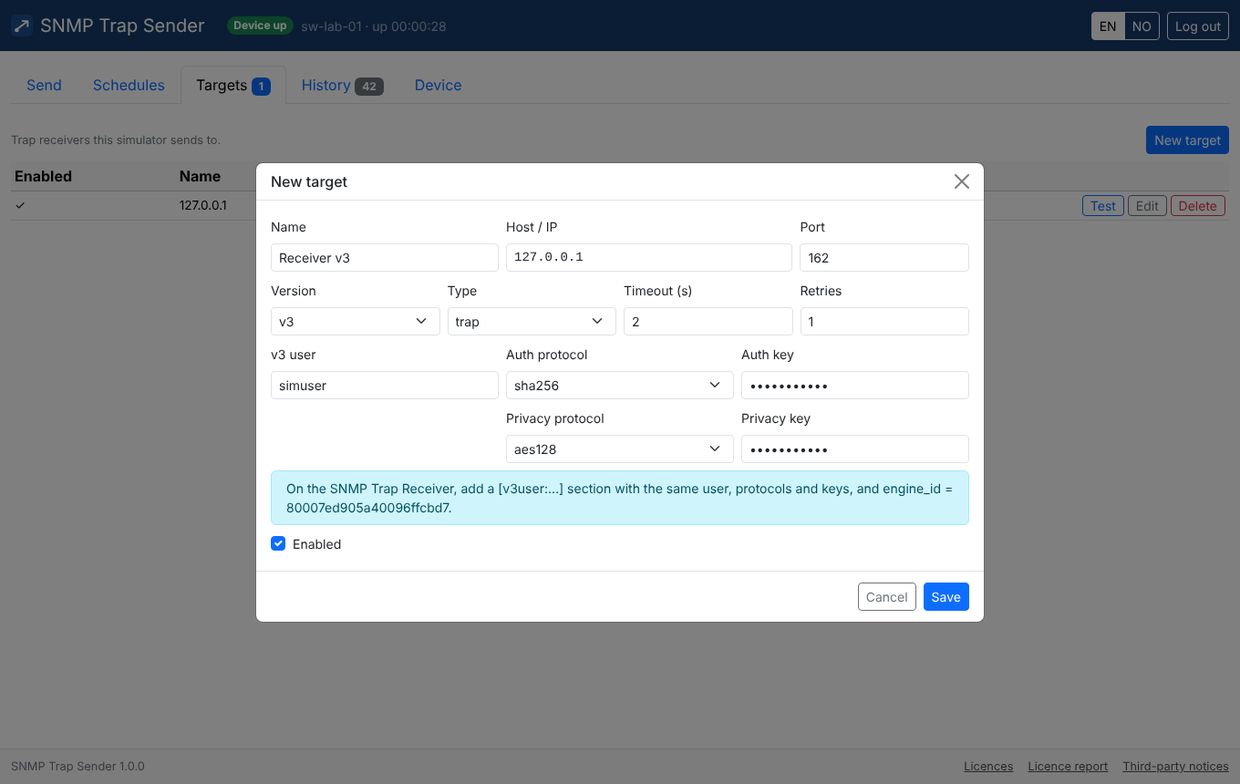Expand the Auth protocol dropdown
Image resolution: width=1240 pixels, height=784 pixels.
coord(620,385)
